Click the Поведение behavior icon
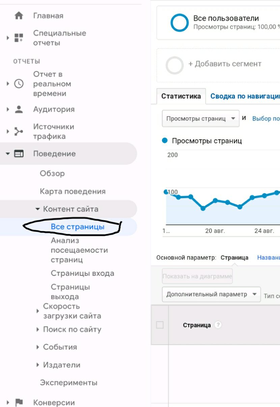The width and height of the screenshot is (280, 407). (19, 154)
